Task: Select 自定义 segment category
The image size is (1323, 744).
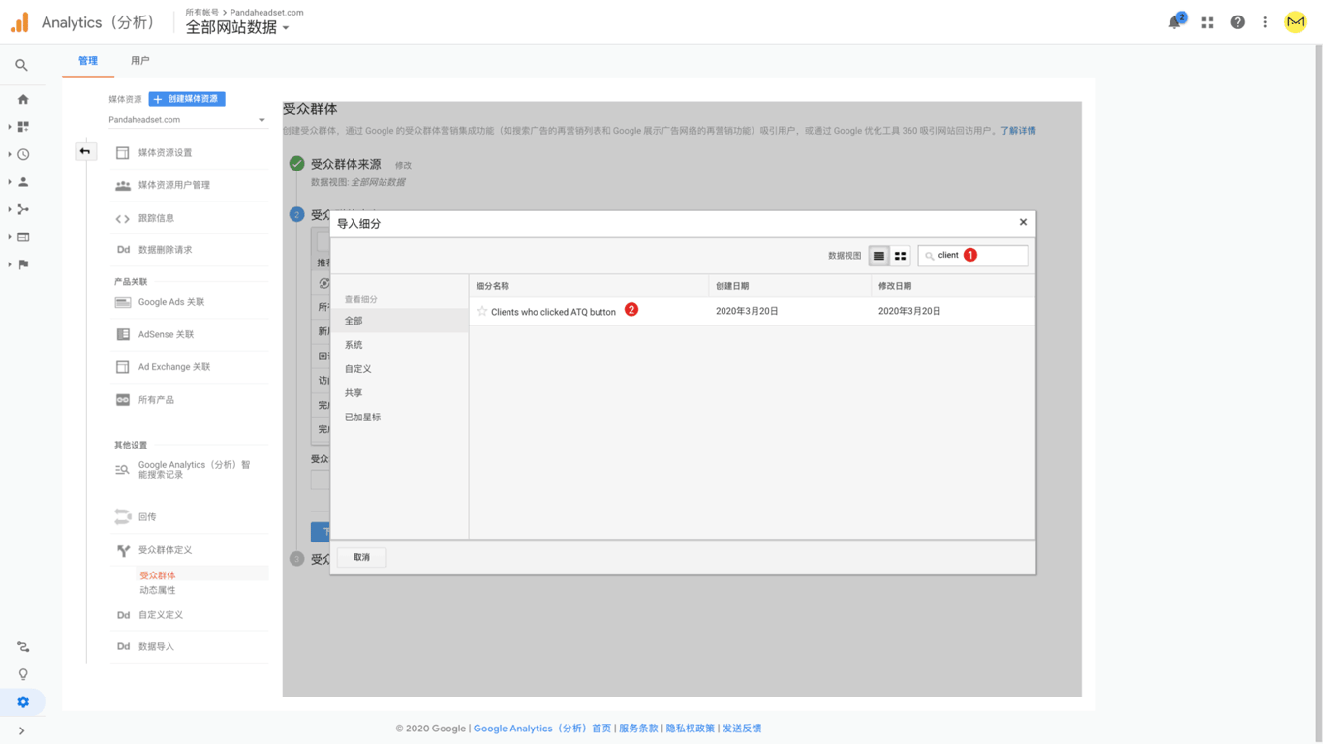Action: click(358, 369)
